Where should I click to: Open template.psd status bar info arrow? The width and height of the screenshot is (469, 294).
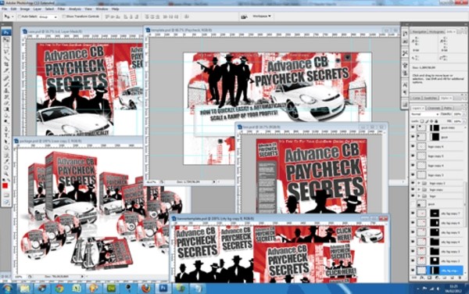click(214, 182)
